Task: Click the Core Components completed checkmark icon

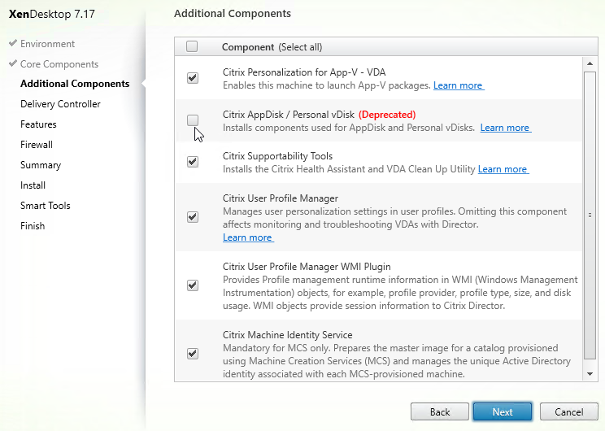Action: click(13, 63)
